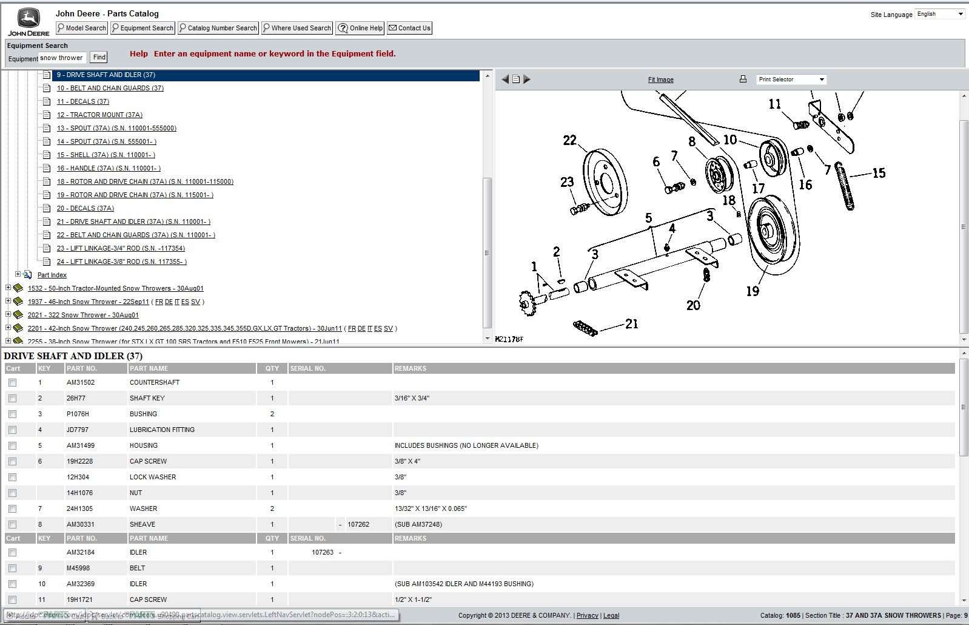Image resolution: width=969 pixels, height=625 pixels.
Task: Expand 1532 - 50-Inch Tractor-Mounted Snow Throwers
Action: 8,288
